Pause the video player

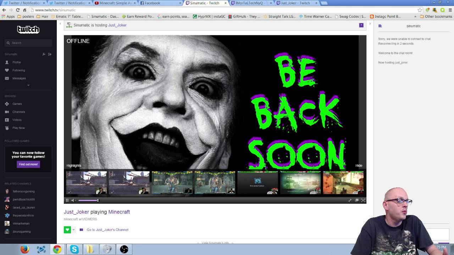pyautogui.click(x=67, y=200)
